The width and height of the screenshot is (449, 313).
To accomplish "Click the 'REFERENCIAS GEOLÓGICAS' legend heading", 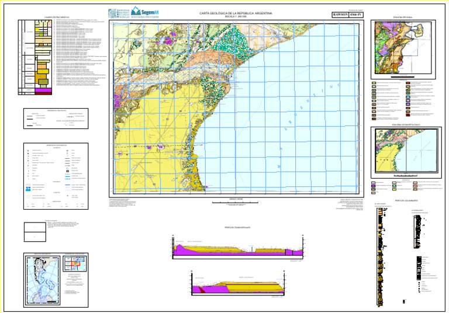I will (x=57, y=110).
